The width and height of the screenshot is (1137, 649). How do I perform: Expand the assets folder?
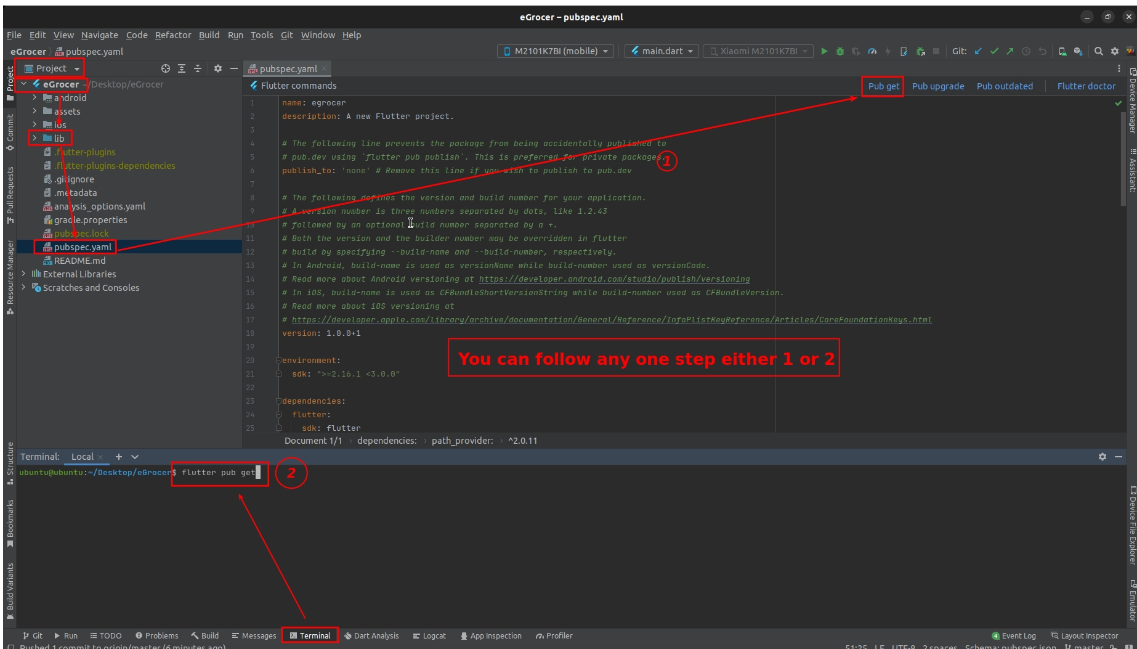point(35,111)
